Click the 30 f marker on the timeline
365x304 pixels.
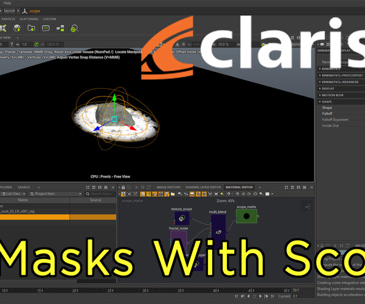(x=145, y=291)
